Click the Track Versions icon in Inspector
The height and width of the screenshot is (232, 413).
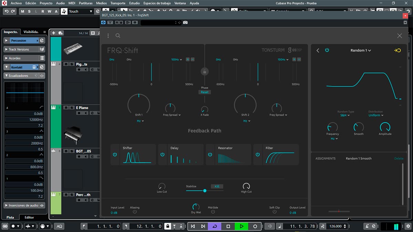tap(42, 49)
